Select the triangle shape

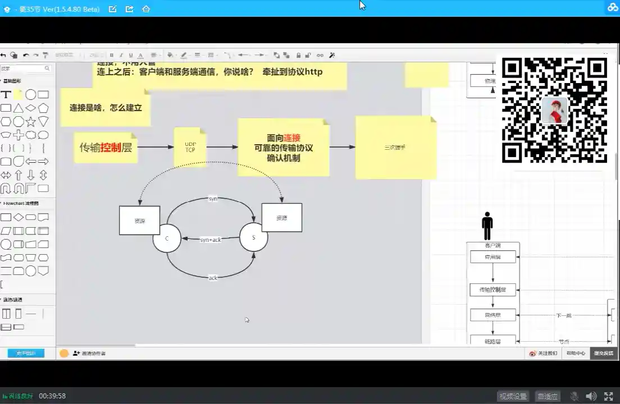tap(18, 108)
